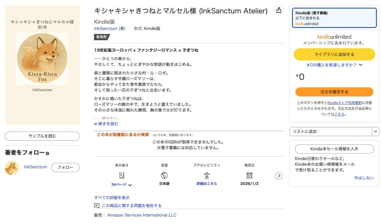This screenshot has height=224, width=382.
Task: Click the report issue speech-bubble icon
Action: click(97, 206)
